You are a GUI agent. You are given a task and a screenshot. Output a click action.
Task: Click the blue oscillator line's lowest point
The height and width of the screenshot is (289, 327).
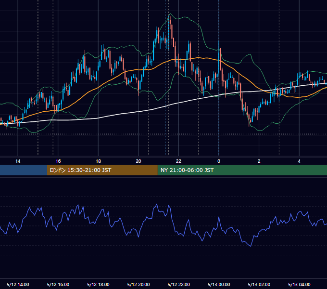click(x=251, y=246)
